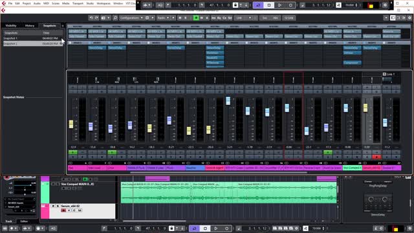Click the lock punch points icon in top transport
This screenshot has height=233, width=414.
(235, 5)
